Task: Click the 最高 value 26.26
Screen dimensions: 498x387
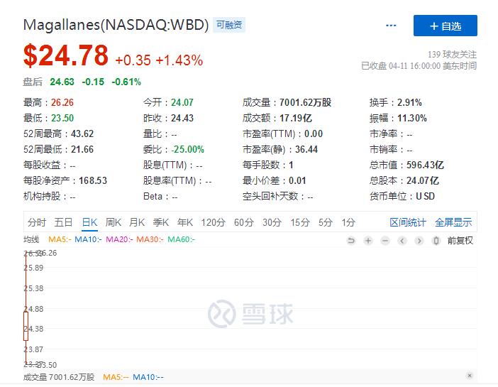Action: coord(62,102)
